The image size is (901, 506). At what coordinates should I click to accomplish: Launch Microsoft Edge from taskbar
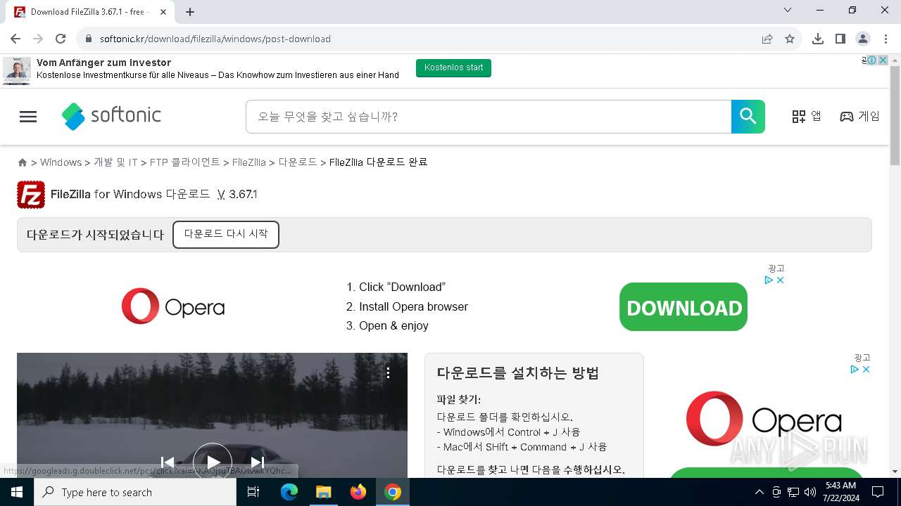pyautogui.click(x=289, y=492)
